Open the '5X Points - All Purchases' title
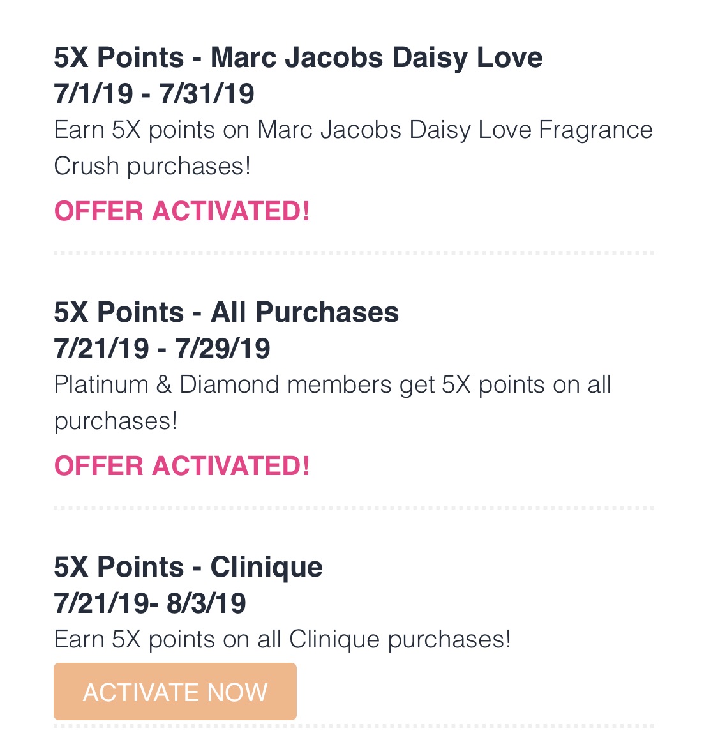 click(227, 312)
